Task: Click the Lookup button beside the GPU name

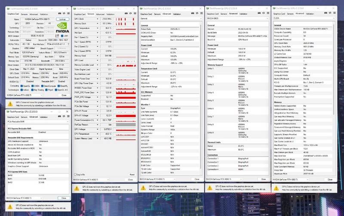Action: click(63, 19)
